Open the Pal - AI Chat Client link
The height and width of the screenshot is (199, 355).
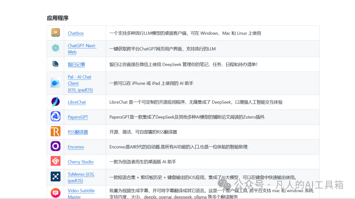click(80, 83)
